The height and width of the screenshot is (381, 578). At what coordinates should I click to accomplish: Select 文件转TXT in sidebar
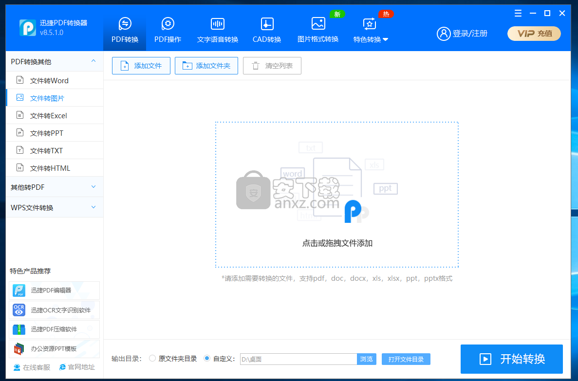pos(55,150)
